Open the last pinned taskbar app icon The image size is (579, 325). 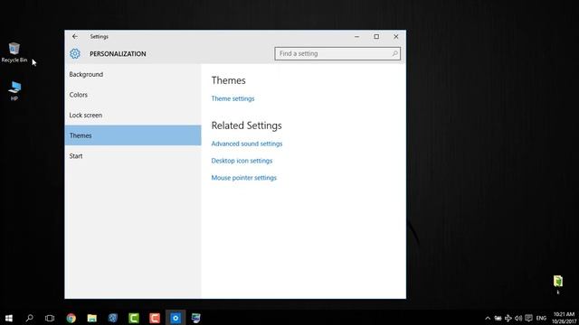pos(196,318)
